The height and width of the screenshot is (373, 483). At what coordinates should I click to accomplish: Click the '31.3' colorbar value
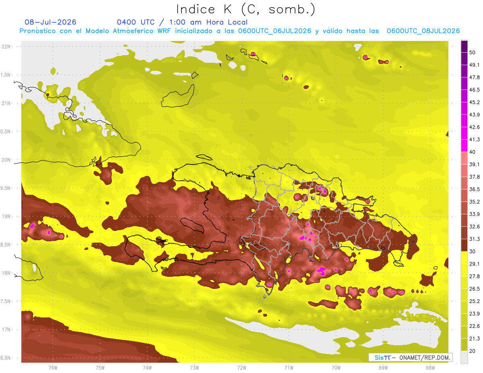pos(475,239)
